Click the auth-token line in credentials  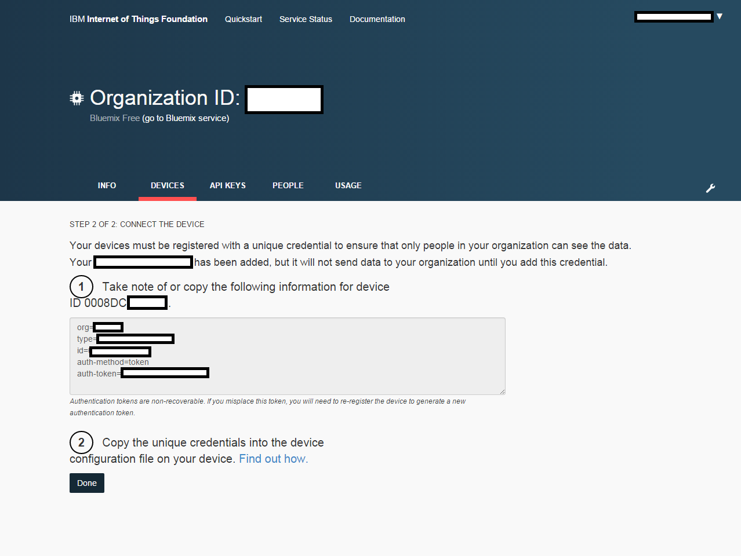[143, 374]
